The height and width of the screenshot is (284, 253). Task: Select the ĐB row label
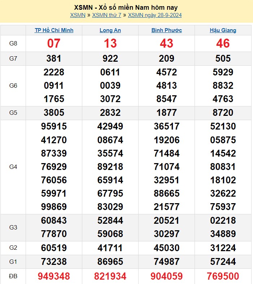(13, 276)
